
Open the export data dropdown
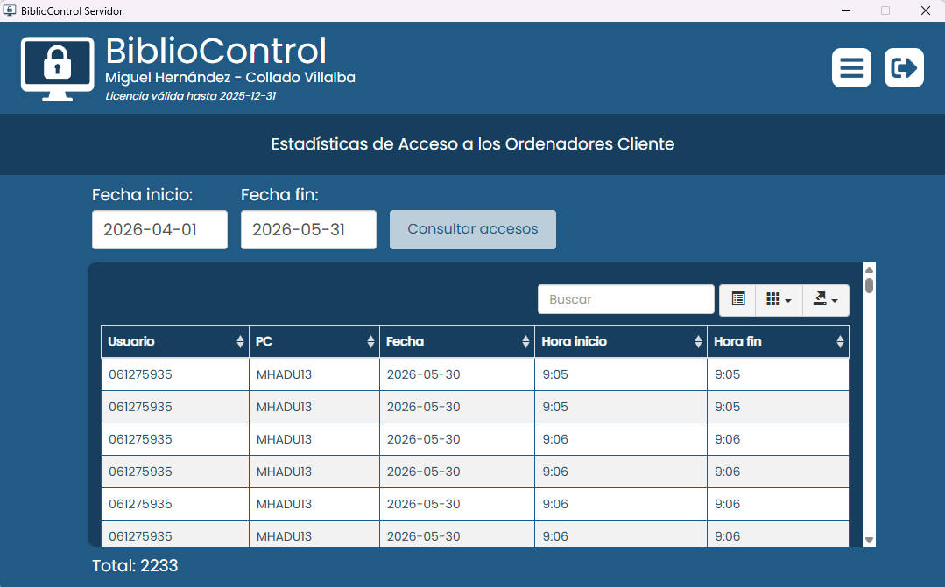click(826, 299)
